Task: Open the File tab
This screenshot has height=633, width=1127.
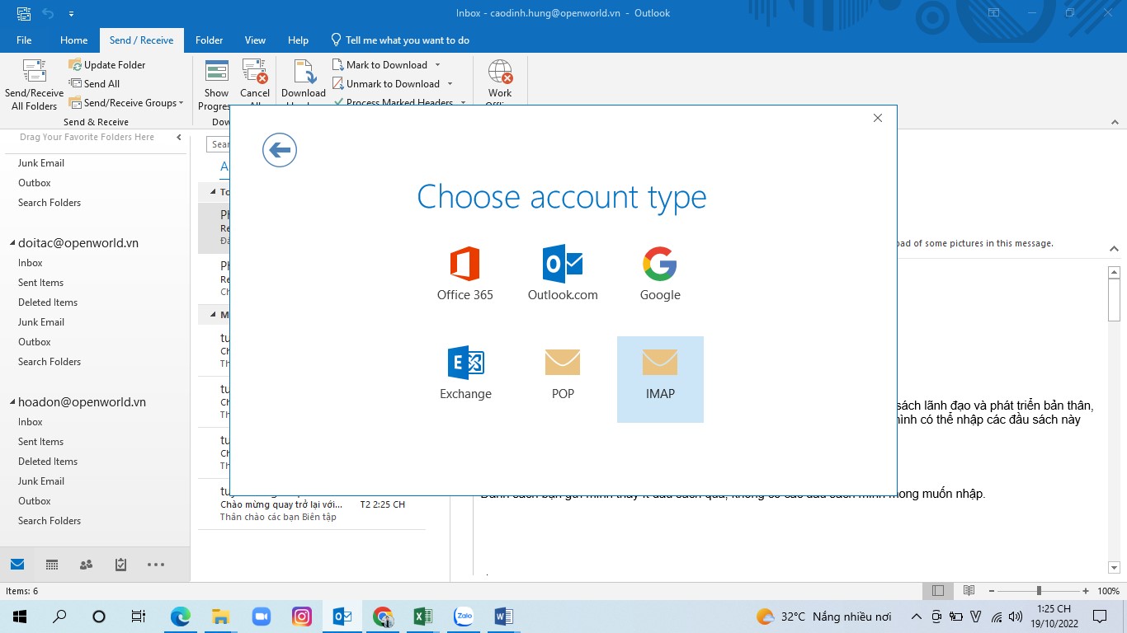Action: coord(24,40)
